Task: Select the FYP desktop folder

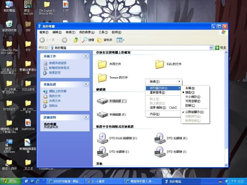Action: pyautogui.click(x=28, y=46)
